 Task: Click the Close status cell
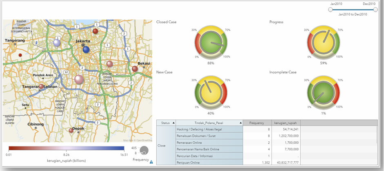(166, 146)
